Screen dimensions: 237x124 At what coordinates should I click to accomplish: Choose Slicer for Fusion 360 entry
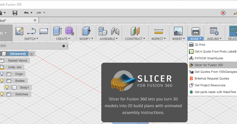(213, 65)
